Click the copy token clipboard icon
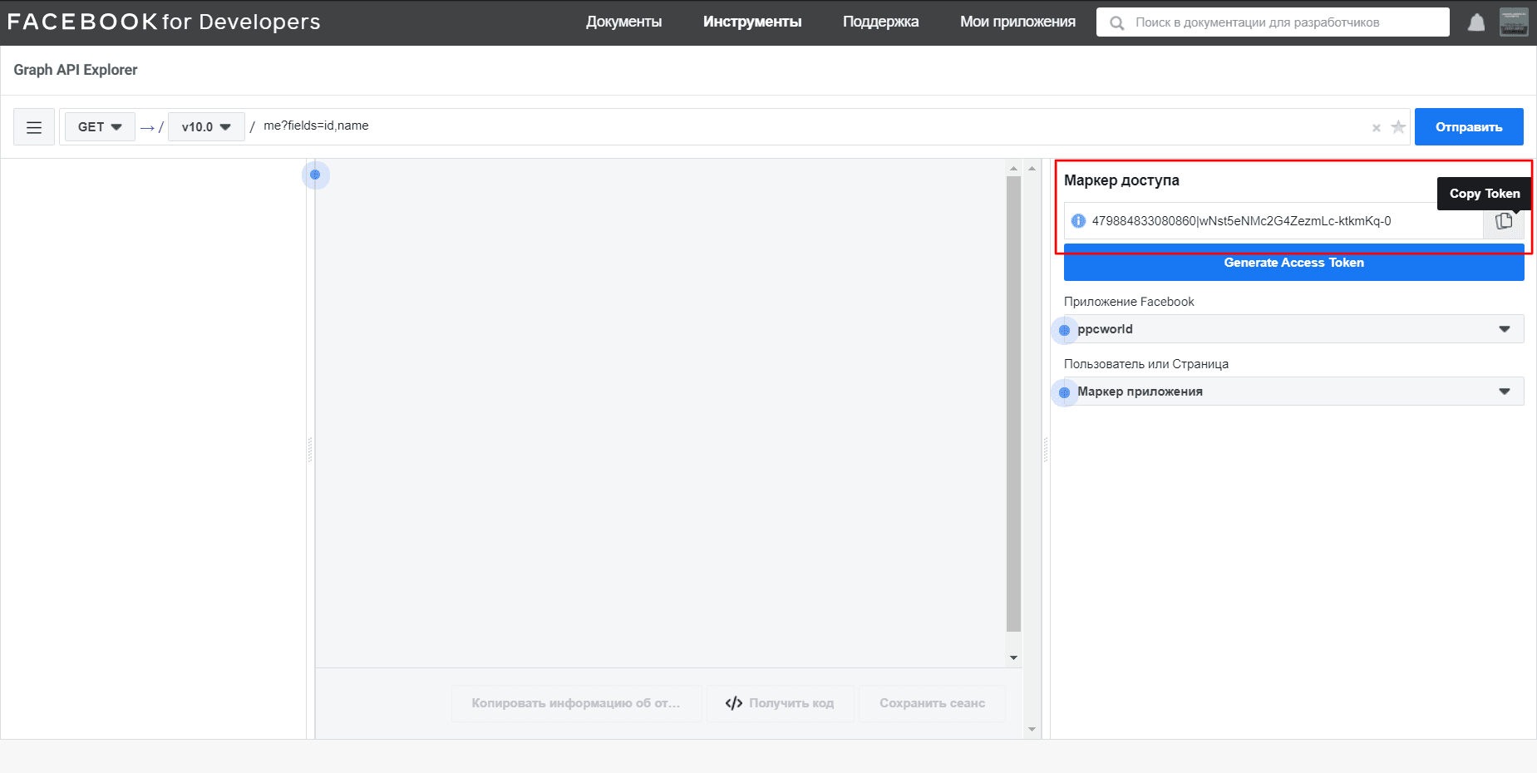The width and height of the screenshot is (1537, 773). [x=1504, y=221]
